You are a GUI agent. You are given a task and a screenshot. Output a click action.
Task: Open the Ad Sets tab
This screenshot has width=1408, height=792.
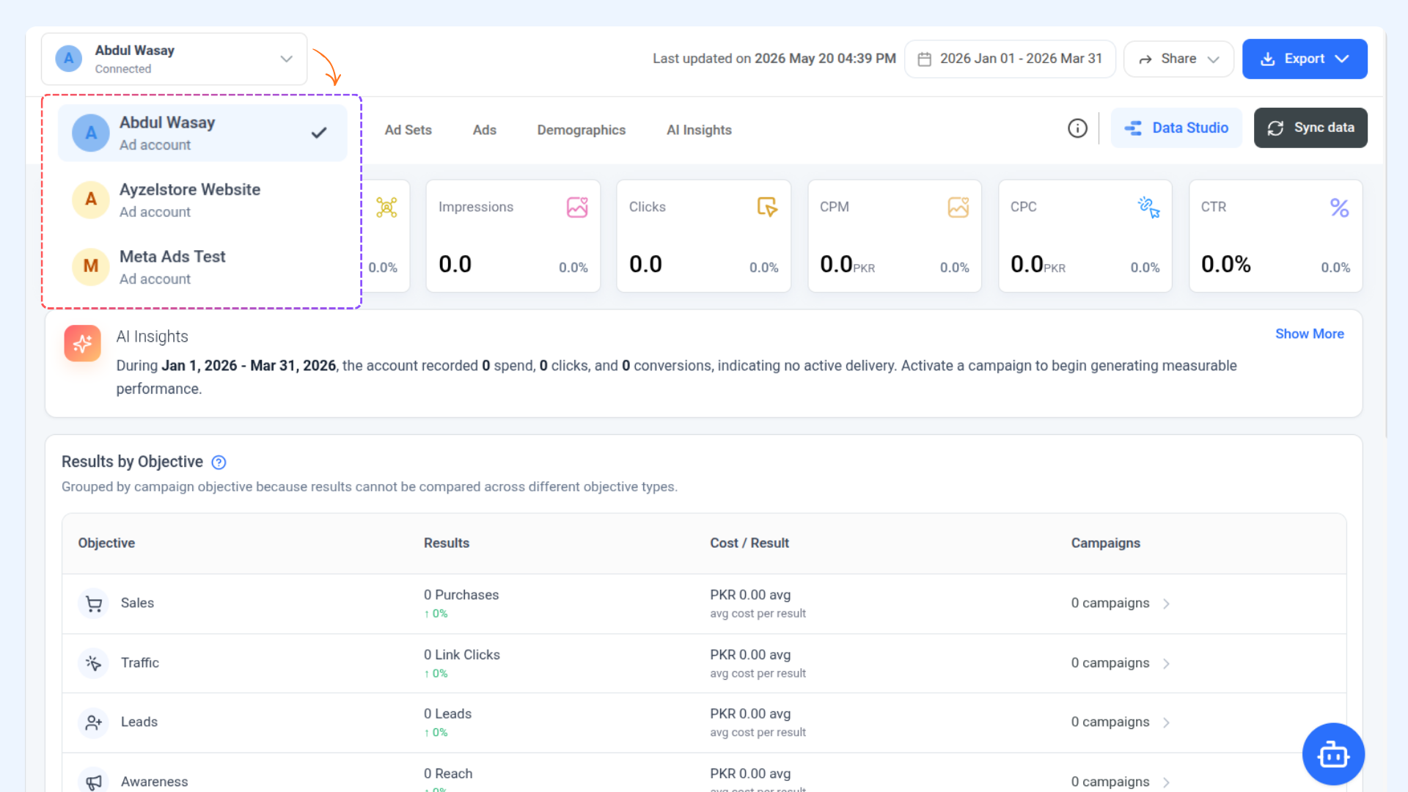[x=408, y=130]
